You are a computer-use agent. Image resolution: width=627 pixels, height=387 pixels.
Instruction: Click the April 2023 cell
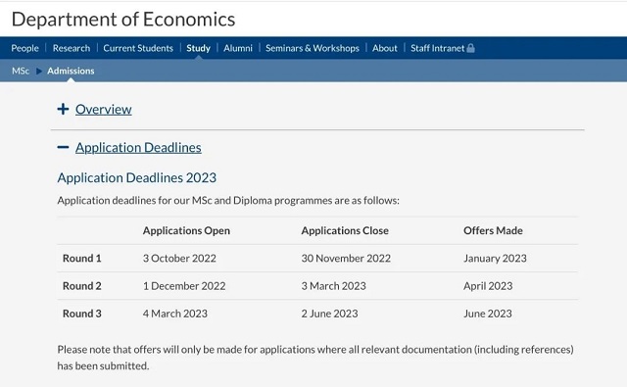tap(488, 286)
